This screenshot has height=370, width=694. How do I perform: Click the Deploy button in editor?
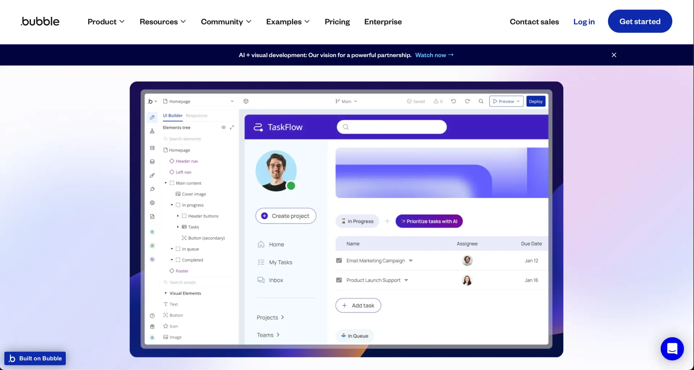tap(536, 101)
